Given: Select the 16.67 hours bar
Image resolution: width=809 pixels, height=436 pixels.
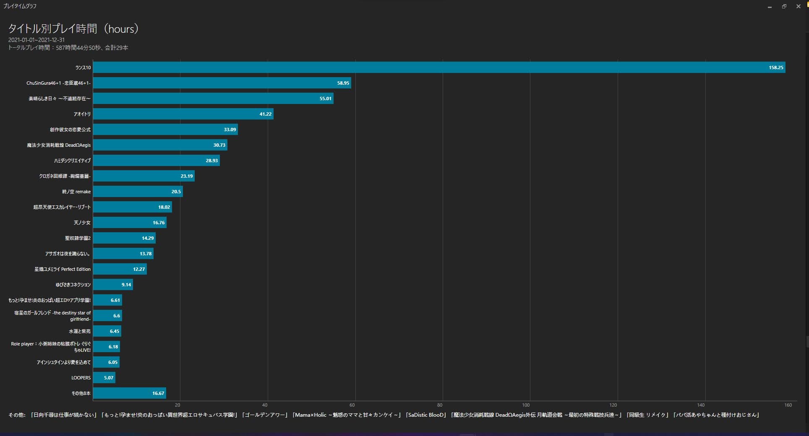Looking at the screenshot, I should 130,393.
